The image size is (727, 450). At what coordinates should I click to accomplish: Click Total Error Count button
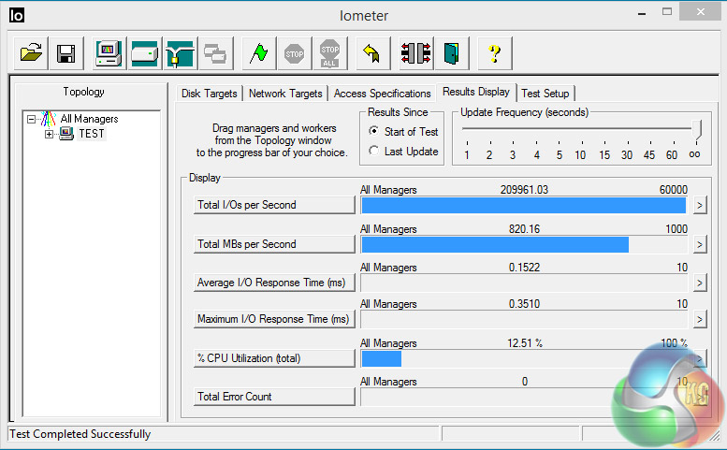(274, 397)
